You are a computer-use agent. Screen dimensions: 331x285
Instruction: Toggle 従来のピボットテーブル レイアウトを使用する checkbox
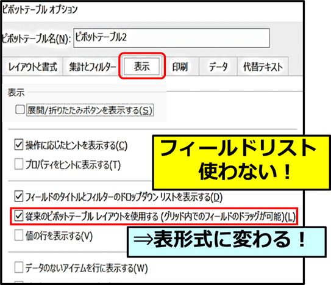(x=19, y=216)
